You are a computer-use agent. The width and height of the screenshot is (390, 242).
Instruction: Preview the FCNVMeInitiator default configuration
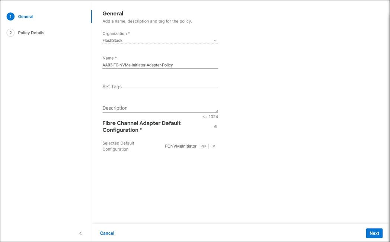[204, 146]
